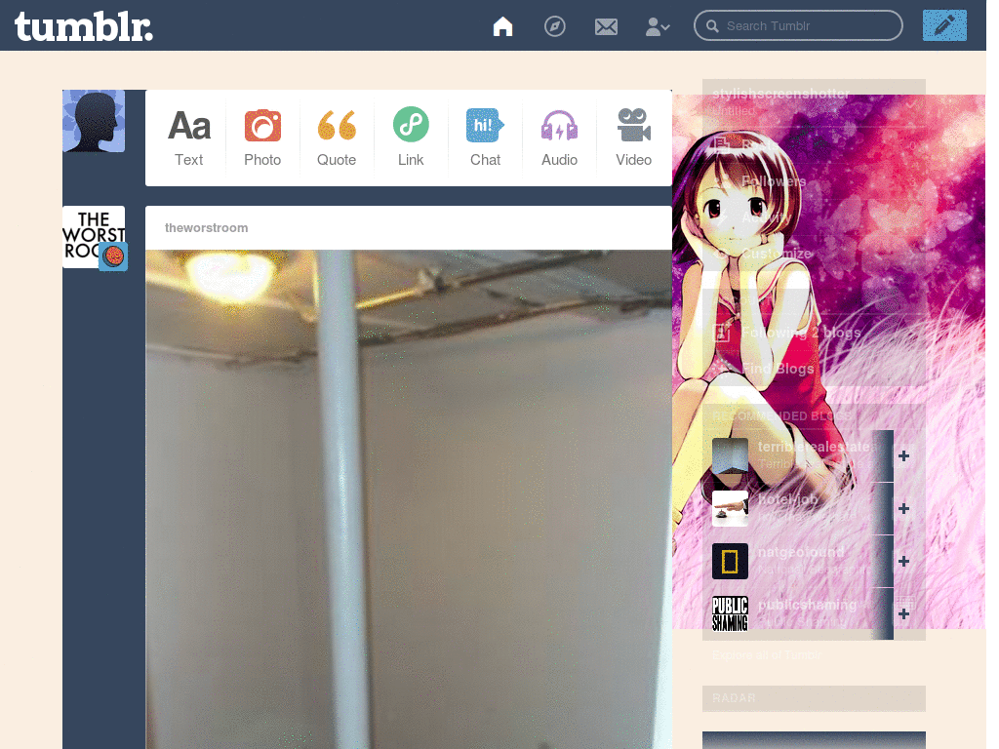Open the publicshaming blog name
The height and width of the screenshot is (749, 999).
click(807, 605)
